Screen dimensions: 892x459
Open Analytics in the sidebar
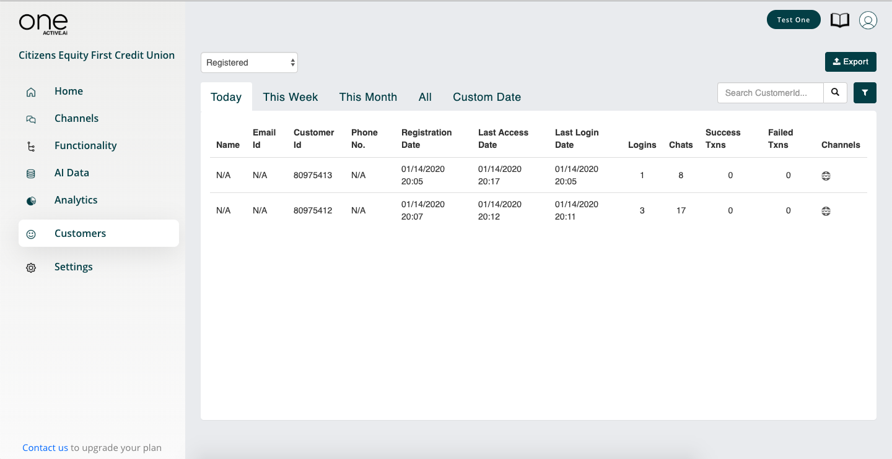76,200
